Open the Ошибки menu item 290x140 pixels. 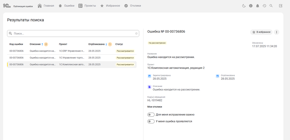pyautogui.click(x=69, y=6)
